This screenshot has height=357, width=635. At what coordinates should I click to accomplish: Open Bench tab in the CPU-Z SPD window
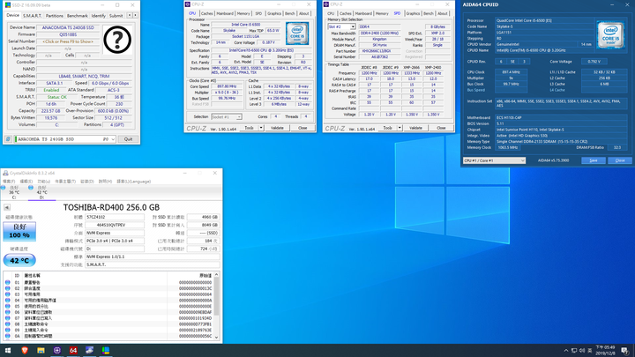[x=429, y=13]
